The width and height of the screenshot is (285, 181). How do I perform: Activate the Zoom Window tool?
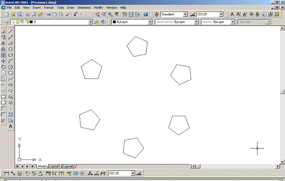[110, 14]
